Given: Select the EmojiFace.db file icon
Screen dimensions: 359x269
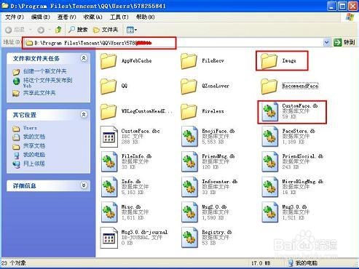Looking at the screenshot, I should pos(189,137).
